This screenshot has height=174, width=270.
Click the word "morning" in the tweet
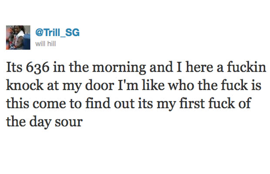pos(119,68)
